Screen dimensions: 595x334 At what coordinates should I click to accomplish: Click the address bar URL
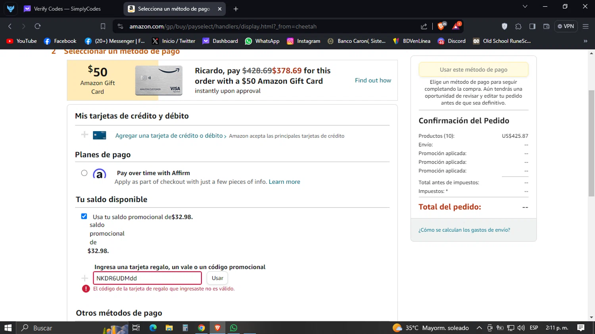[x=223, y=26]
